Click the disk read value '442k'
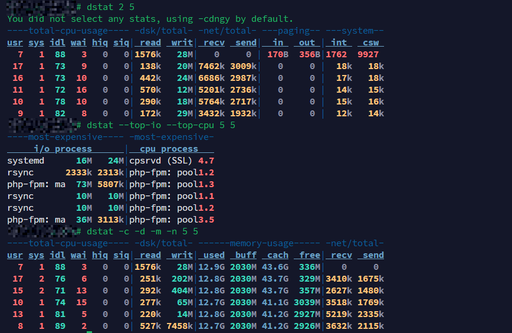 (x=150, y=78)
